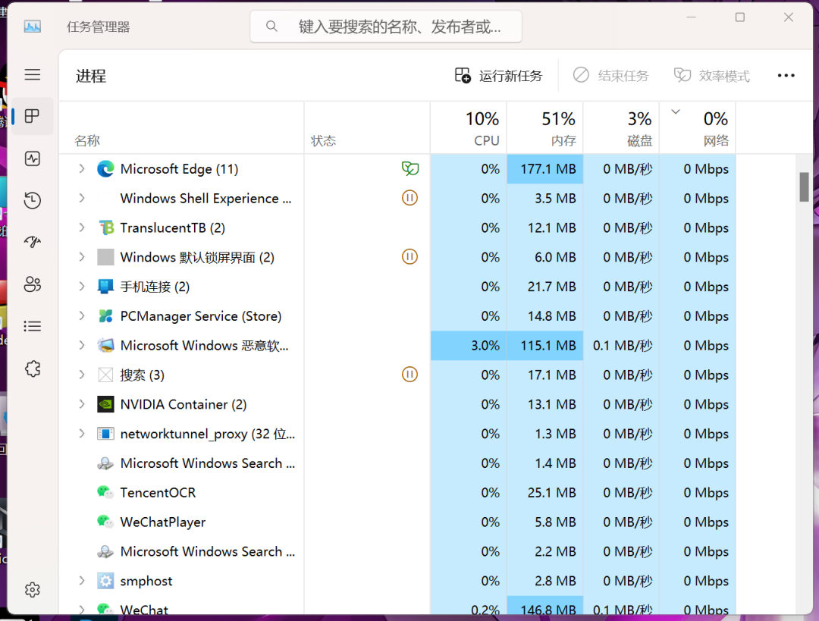Screen dimensions: 819x621
Task: Open the Performance sidebar icon
Action: (33, 158)
